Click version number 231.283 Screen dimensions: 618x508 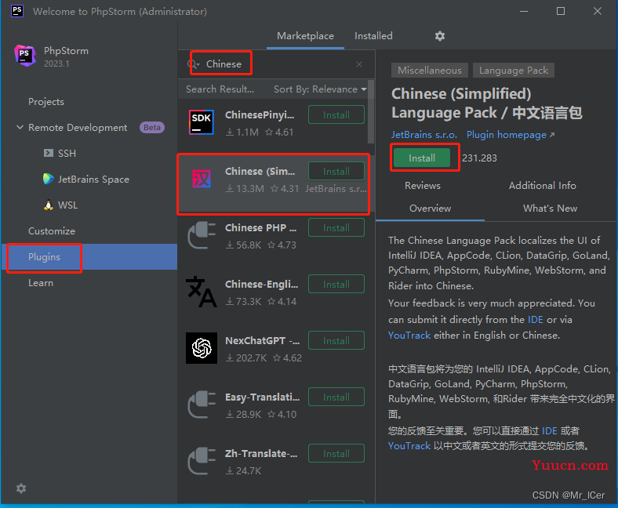[x=479, y=158]
